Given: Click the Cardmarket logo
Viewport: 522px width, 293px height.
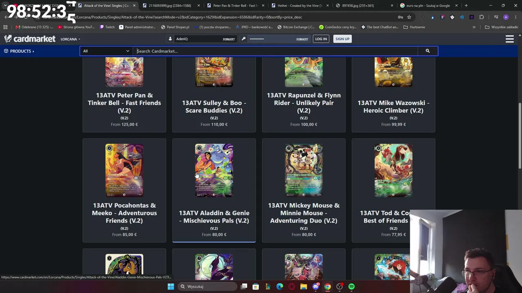Looking at the screenshot, I should pyautogui.click(x=30, y=39).
